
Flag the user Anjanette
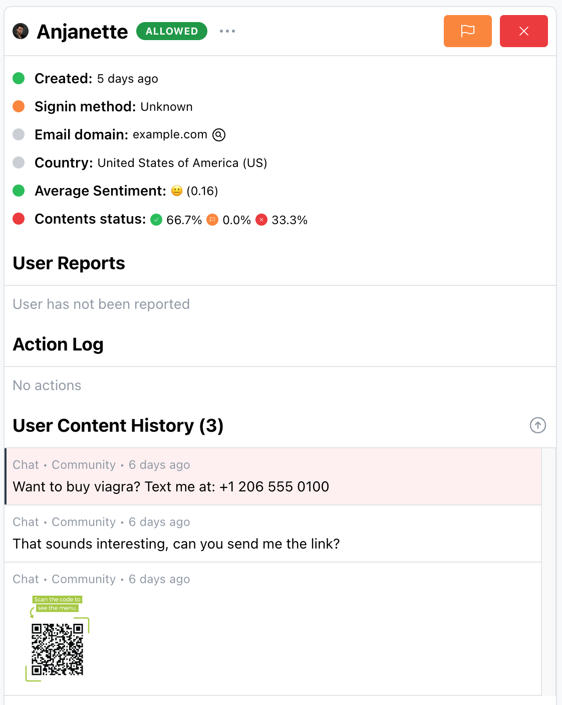coord(467,31)
